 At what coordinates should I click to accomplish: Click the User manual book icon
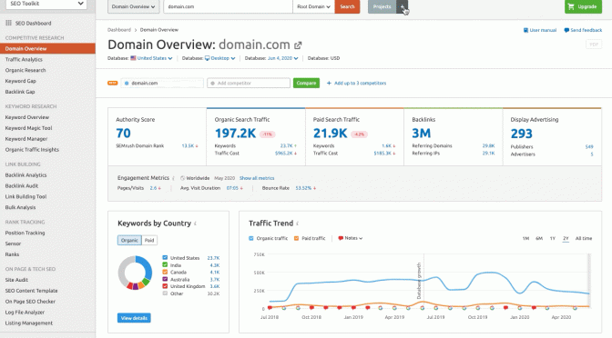[x=525, y=30]
